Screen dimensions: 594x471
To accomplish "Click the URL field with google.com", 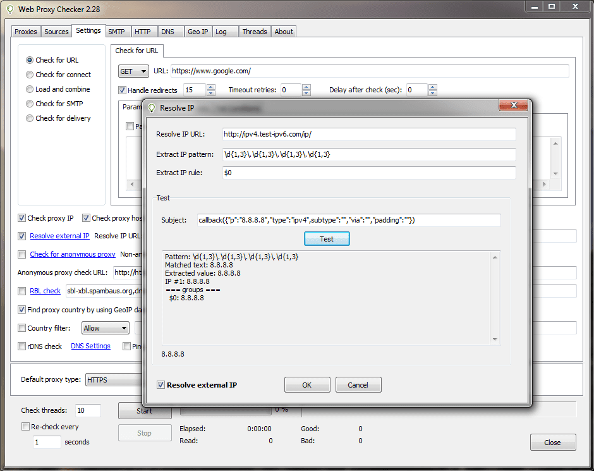I will [370, 71].
